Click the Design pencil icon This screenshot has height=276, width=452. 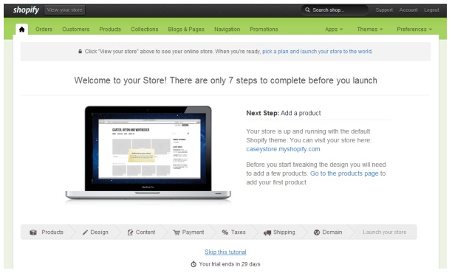click(85, 232)
